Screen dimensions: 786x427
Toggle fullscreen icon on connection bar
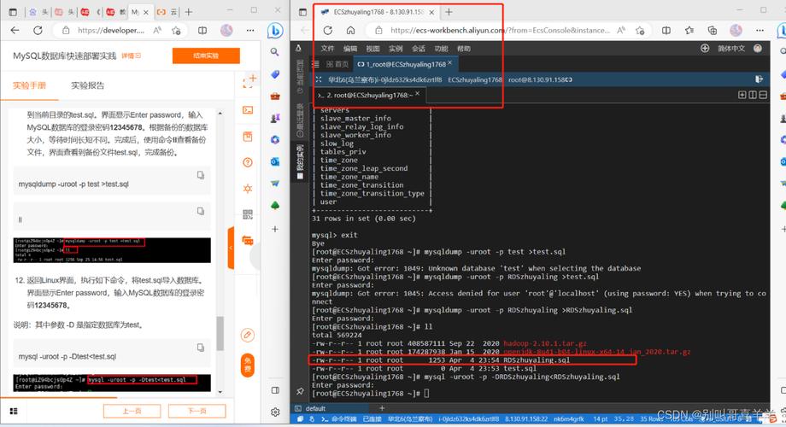pos(319,79)
